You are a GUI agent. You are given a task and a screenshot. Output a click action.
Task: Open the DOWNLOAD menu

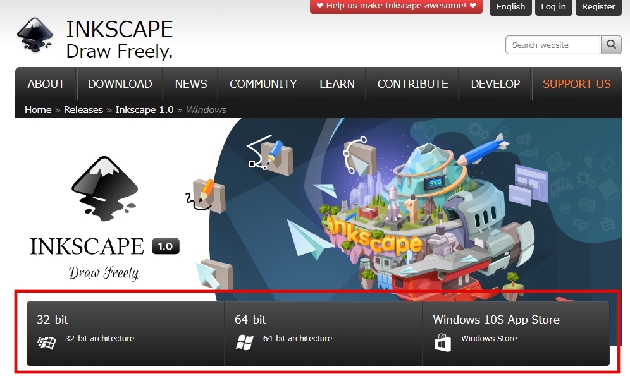pos(120,84)
